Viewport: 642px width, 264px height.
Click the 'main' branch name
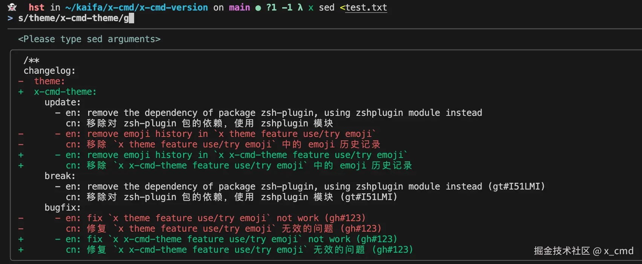[239, 8]
